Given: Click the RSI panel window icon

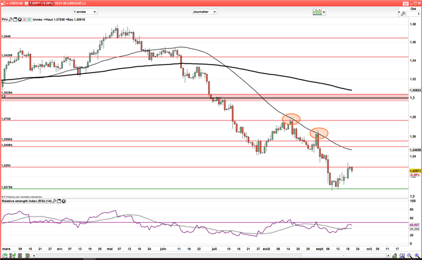Looking at the screenshot, I should [59, 201].
